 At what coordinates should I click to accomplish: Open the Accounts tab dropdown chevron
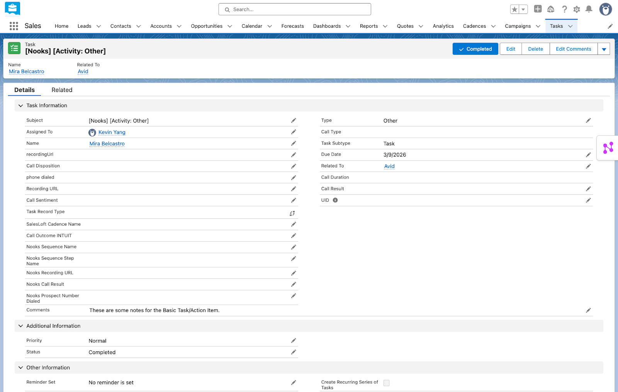179,26
